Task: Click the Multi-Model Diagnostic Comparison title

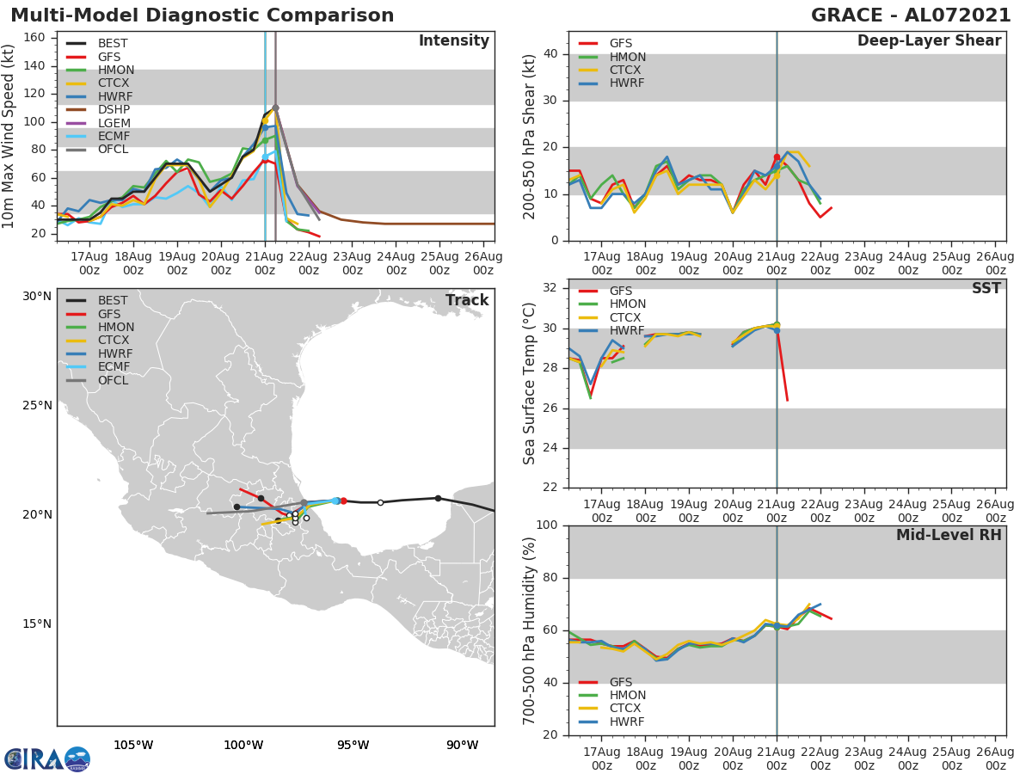Action: click(202, 15)
